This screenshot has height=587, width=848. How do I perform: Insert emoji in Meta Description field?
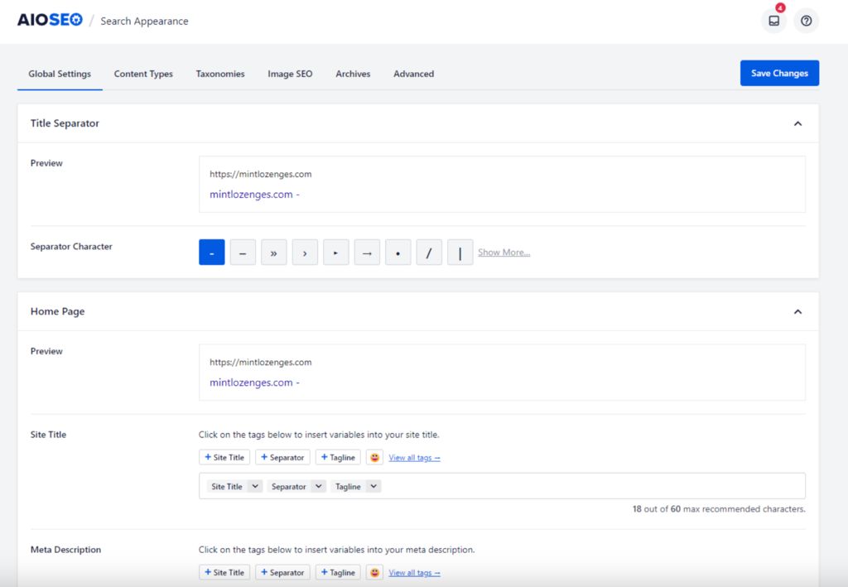[374, 573]
